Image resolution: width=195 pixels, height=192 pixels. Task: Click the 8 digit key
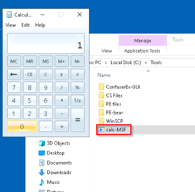(x=30, y=88)
